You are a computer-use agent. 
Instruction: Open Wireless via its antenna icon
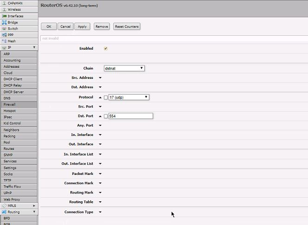4,9
